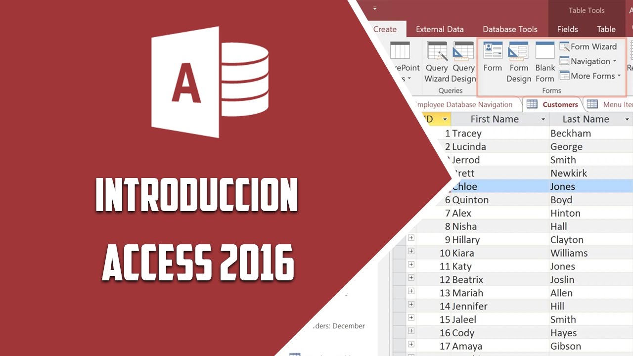Expand the More Forms menu
This screenshot has width=633, height=356.
pyautogui.click(x=590, y=76)
